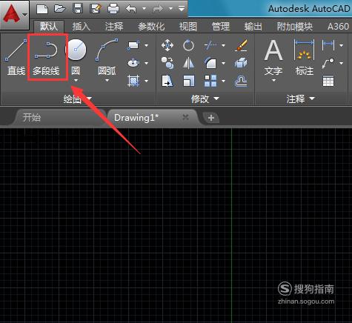The width and height of the screenshot is (352, 323).
Task: Open the undo history dropdown arrow
Action: pyautogui.click(x=144, y=9)
